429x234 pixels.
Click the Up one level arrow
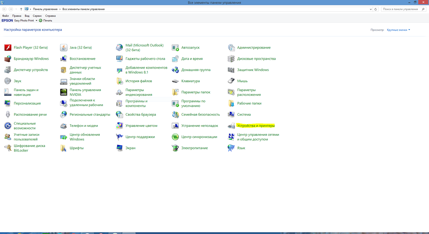point(21,9)
